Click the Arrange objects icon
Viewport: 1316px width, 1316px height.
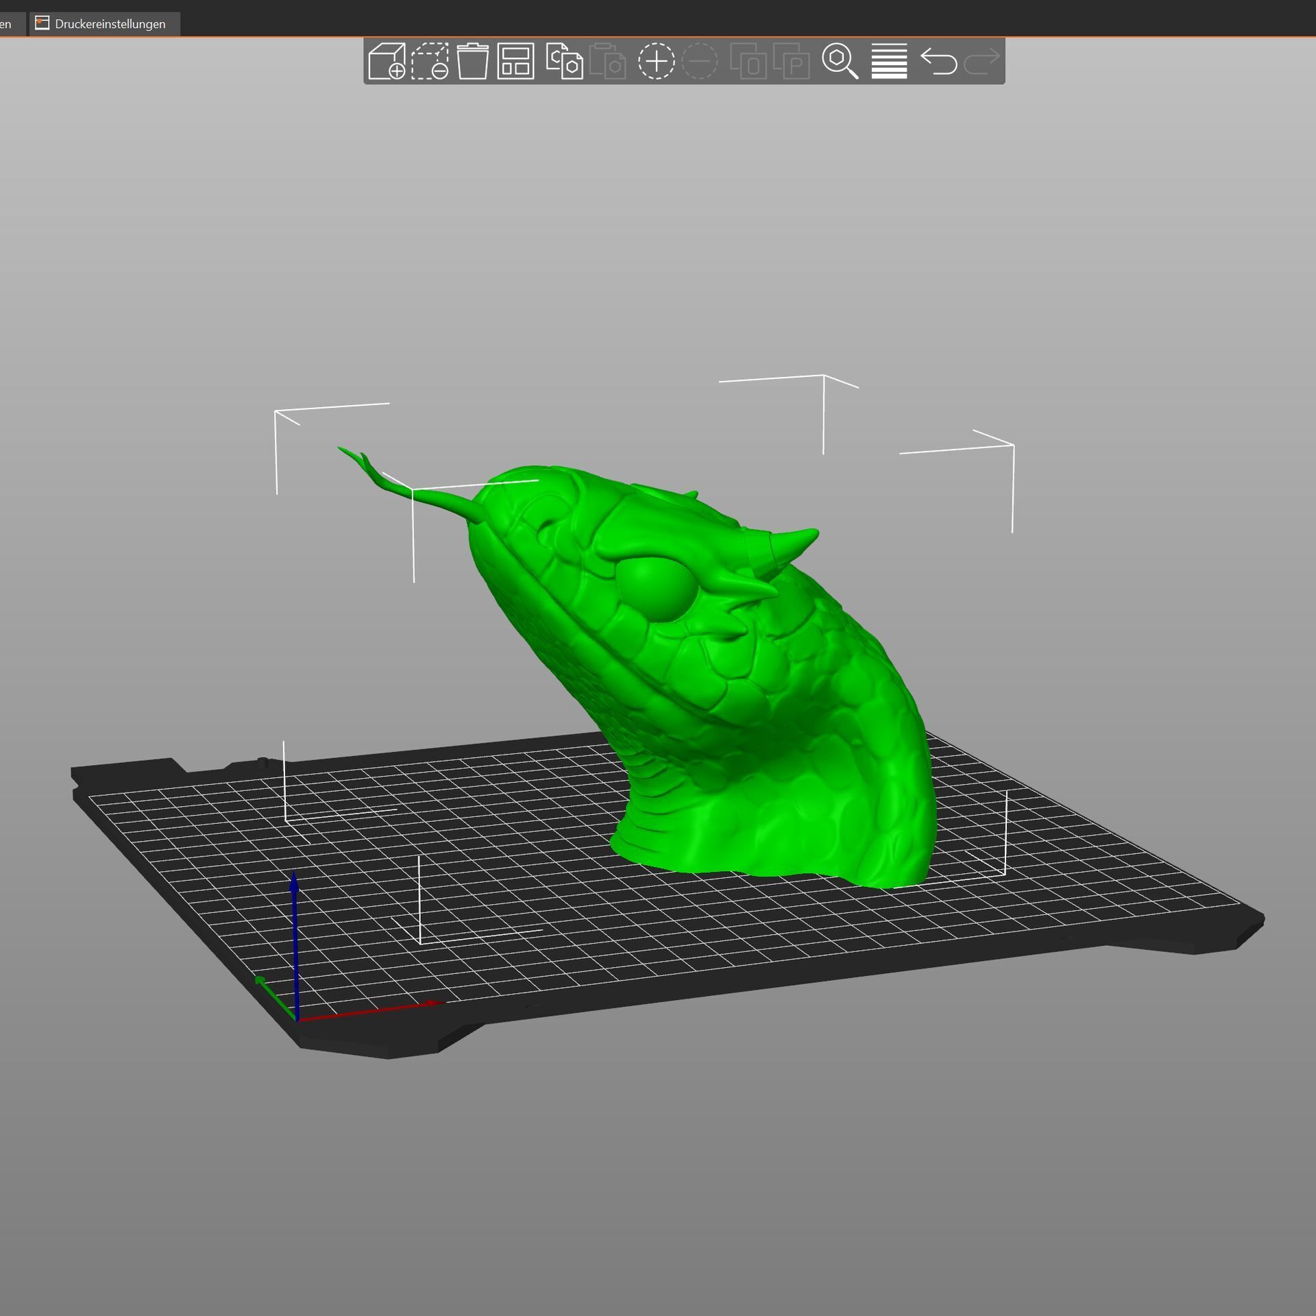tap(515, 62)
